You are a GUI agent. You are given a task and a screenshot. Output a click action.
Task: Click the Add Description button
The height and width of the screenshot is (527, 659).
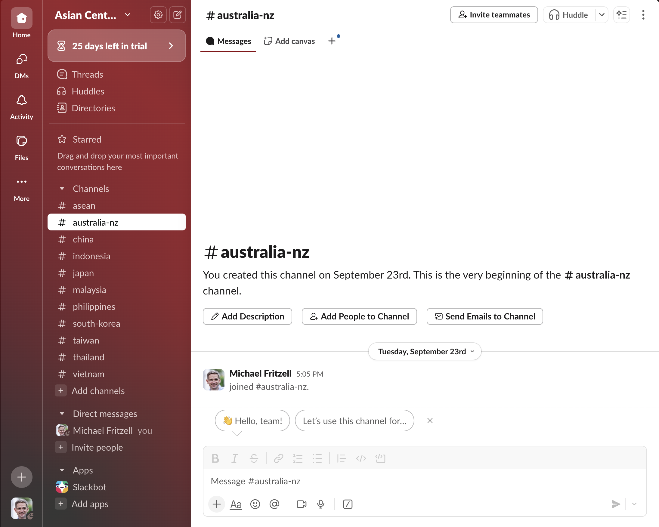point(247,316)
